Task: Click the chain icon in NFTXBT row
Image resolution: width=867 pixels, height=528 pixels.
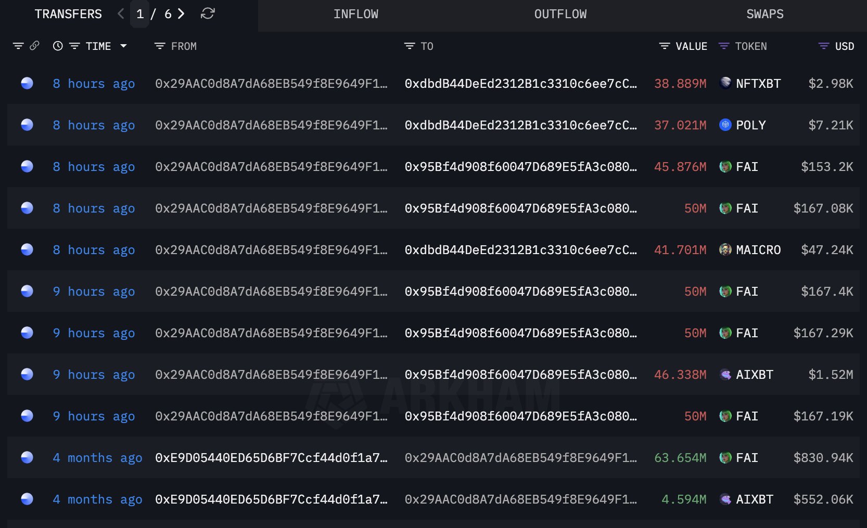Action: click(x=27, y=83)
